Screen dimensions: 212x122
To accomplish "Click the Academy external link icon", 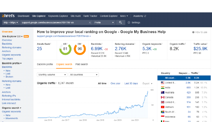I will 145,16.
